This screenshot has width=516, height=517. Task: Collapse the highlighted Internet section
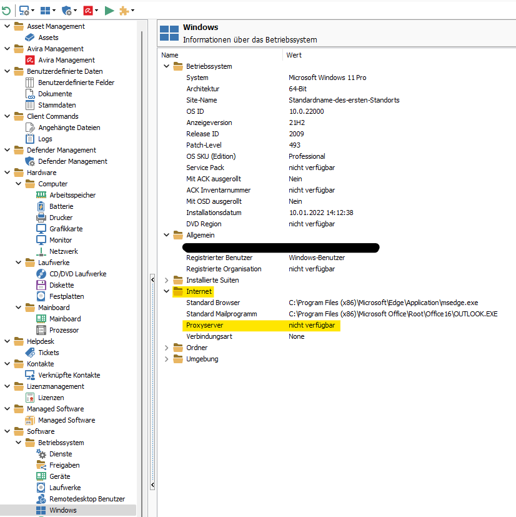[x=166, y=291]
